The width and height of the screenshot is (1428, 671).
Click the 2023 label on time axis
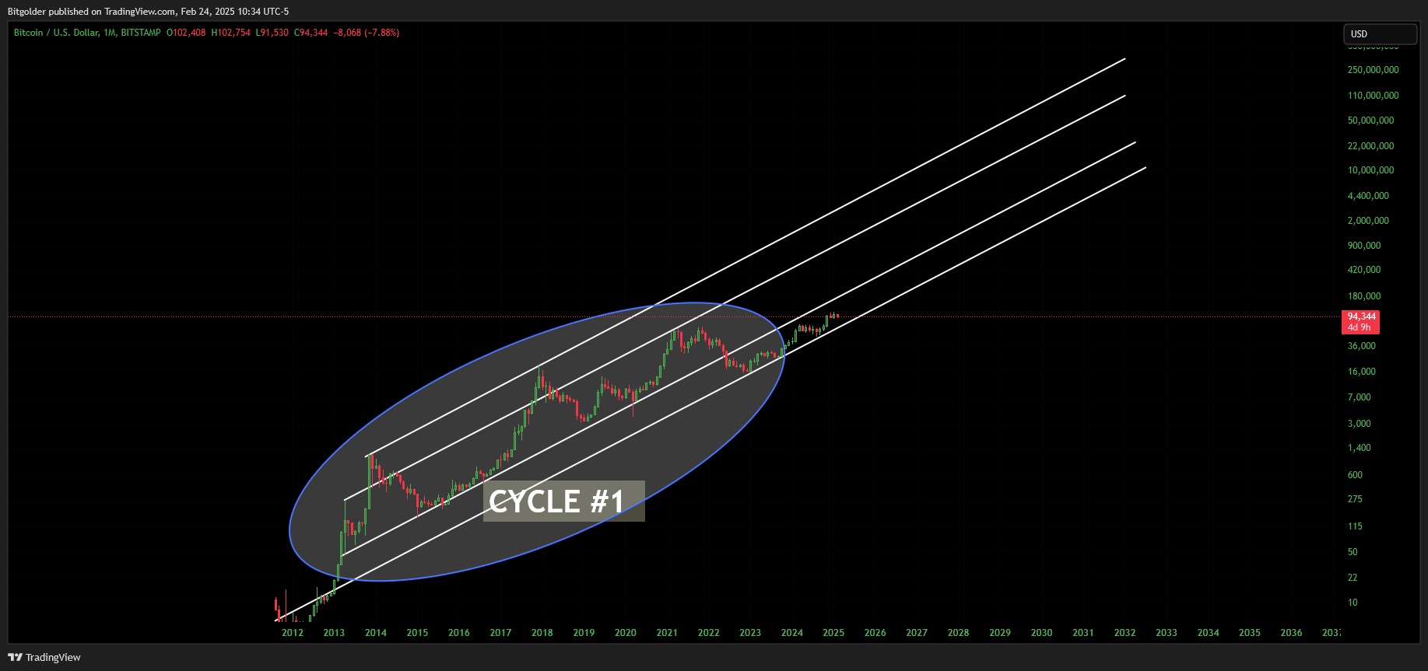click(x=750, y=633)
